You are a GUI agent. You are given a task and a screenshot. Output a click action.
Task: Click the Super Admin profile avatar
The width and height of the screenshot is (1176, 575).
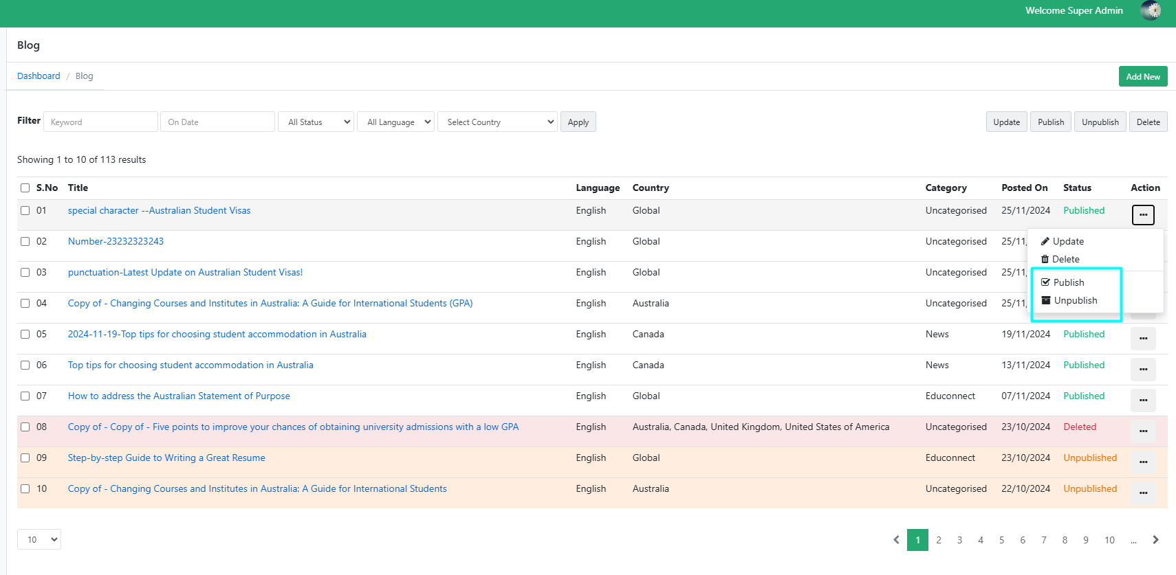pos(1150,10)
